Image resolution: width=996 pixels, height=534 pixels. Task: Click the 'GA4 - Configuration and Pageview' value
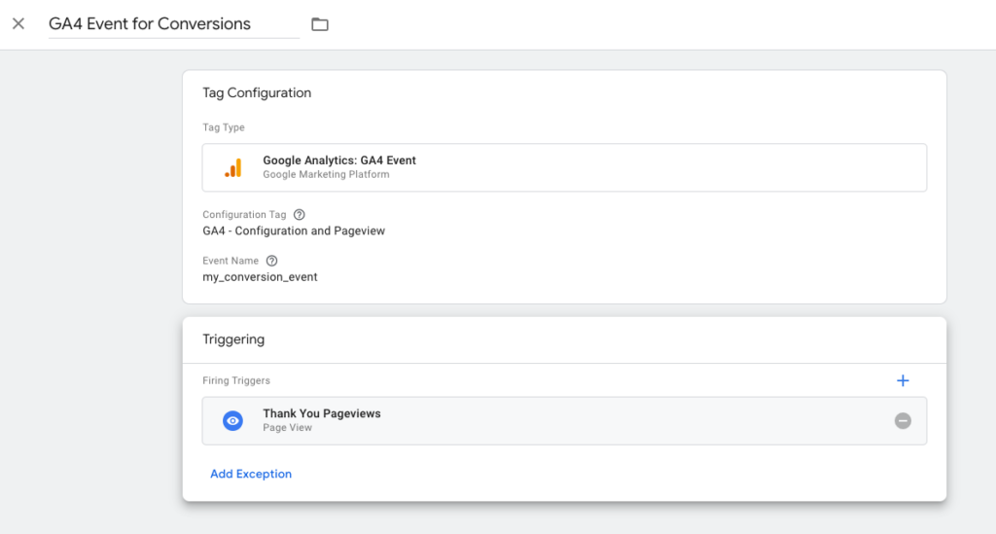[x=295, y=231]
